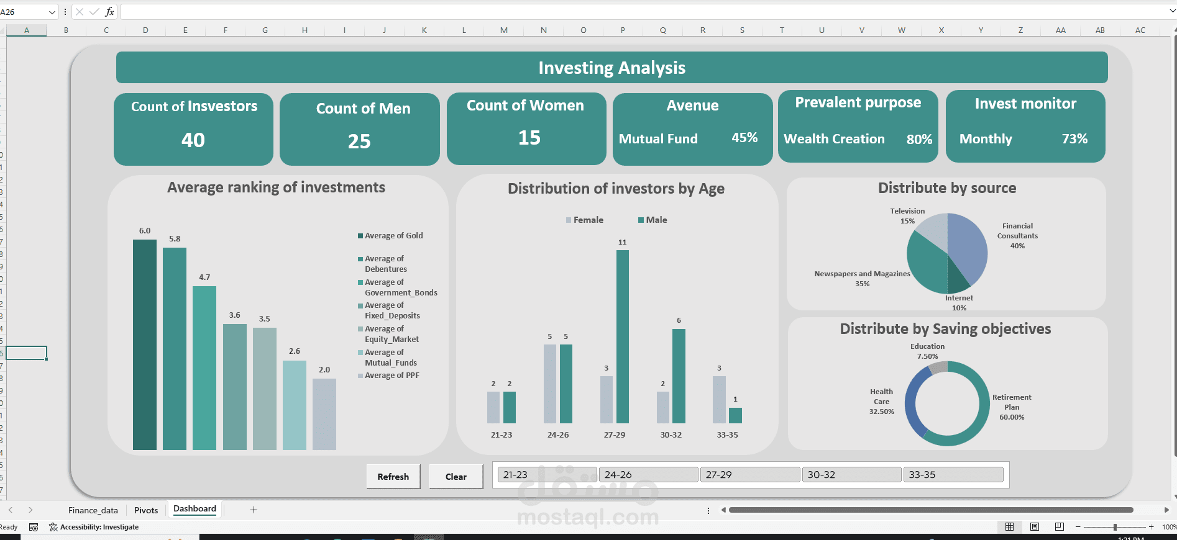Select the 21-23 age slicer item
The height and width of the screenshot is (540, 1177).
click(547, 475)
